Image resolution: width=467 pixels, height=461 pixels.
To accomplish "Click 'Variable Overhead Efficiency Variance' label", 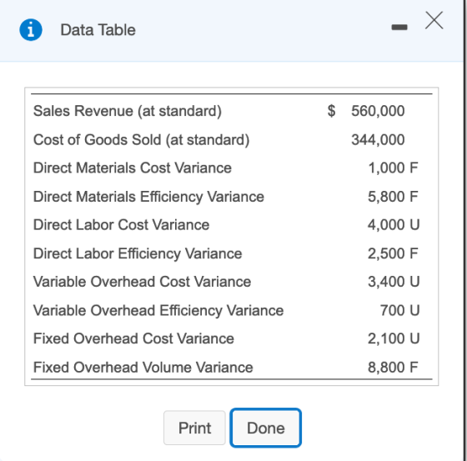I will tap(158, 310).
